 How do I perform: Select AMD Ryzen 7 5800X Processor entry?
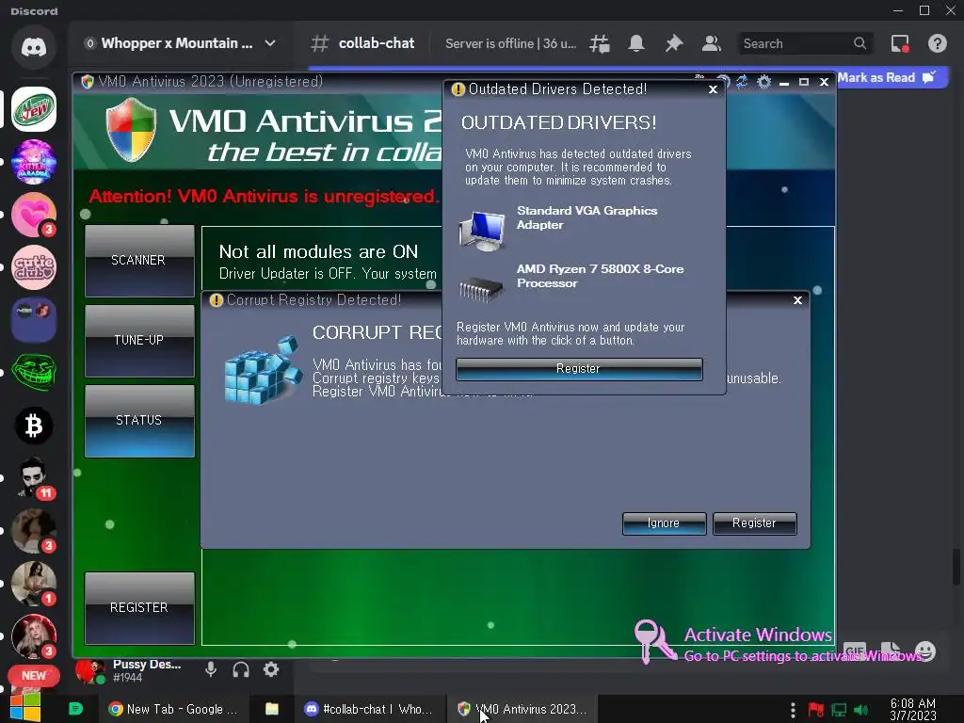tap(571, 281)
